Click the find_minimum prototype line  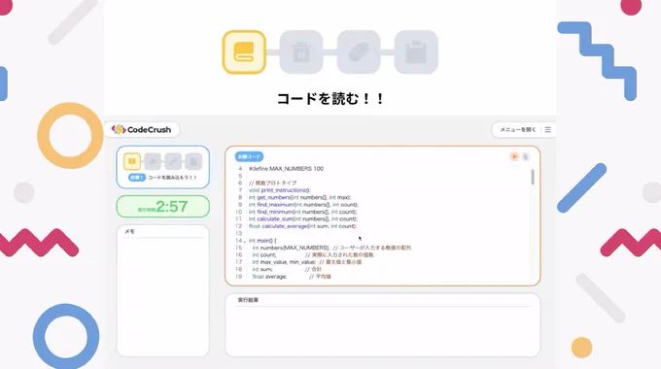point(302,212)
